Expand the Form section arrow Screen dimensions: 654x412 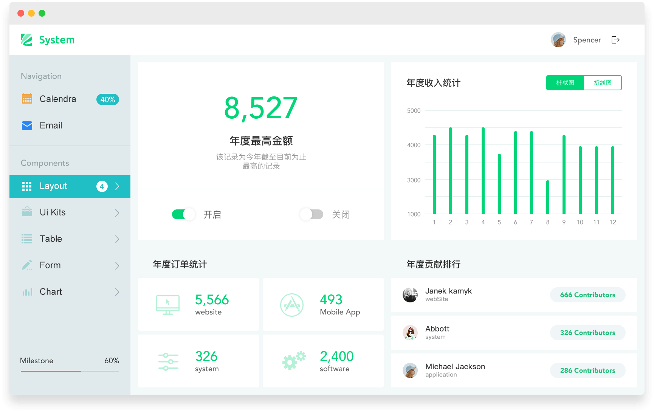(117, 266)
